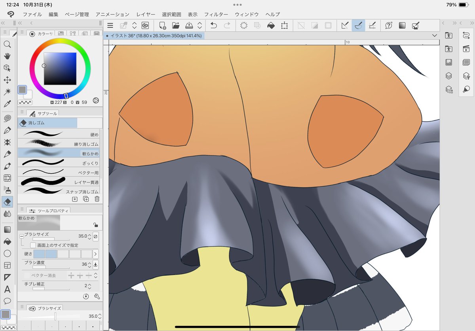Open the Clip Studio spiral icon
This screenshot has width=475, height=331.
click(x=145, y=25)
